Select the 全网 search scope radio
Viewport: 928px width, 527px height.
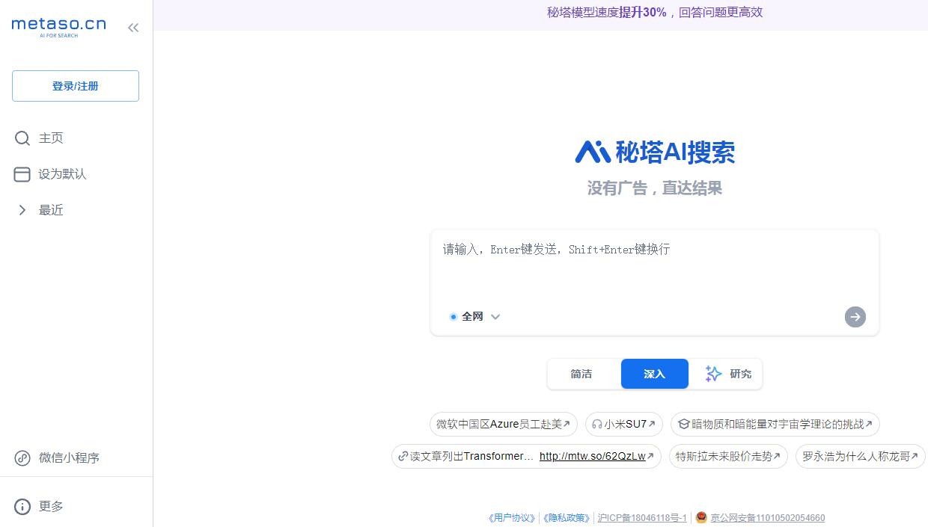(x=453, y=316)
